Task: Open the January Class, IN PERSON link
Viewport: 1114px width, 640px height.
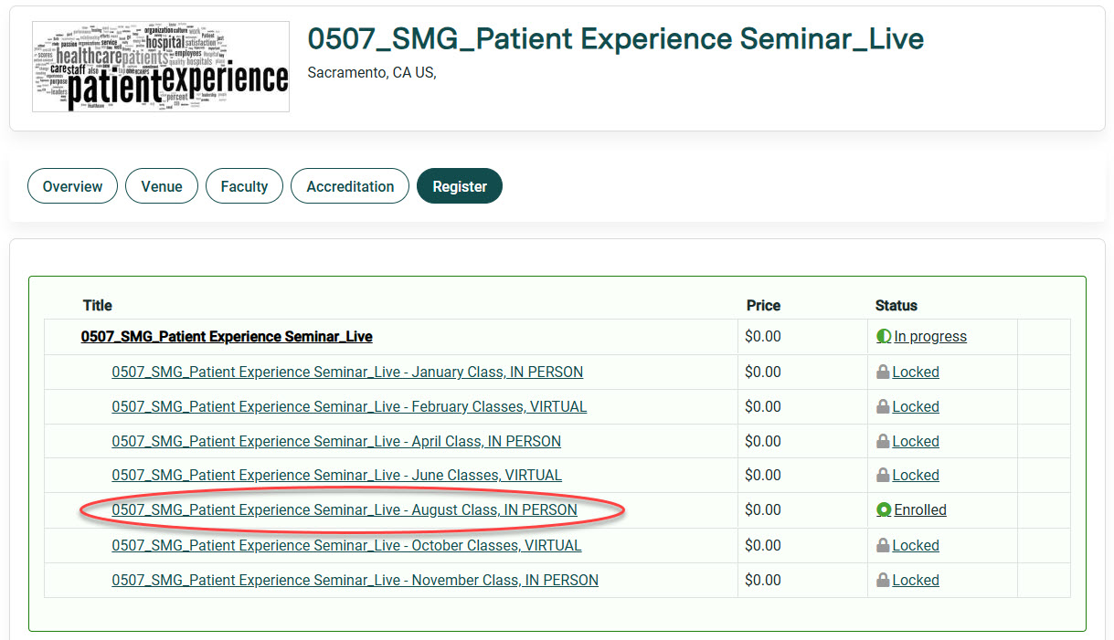Action: [347, 372]
